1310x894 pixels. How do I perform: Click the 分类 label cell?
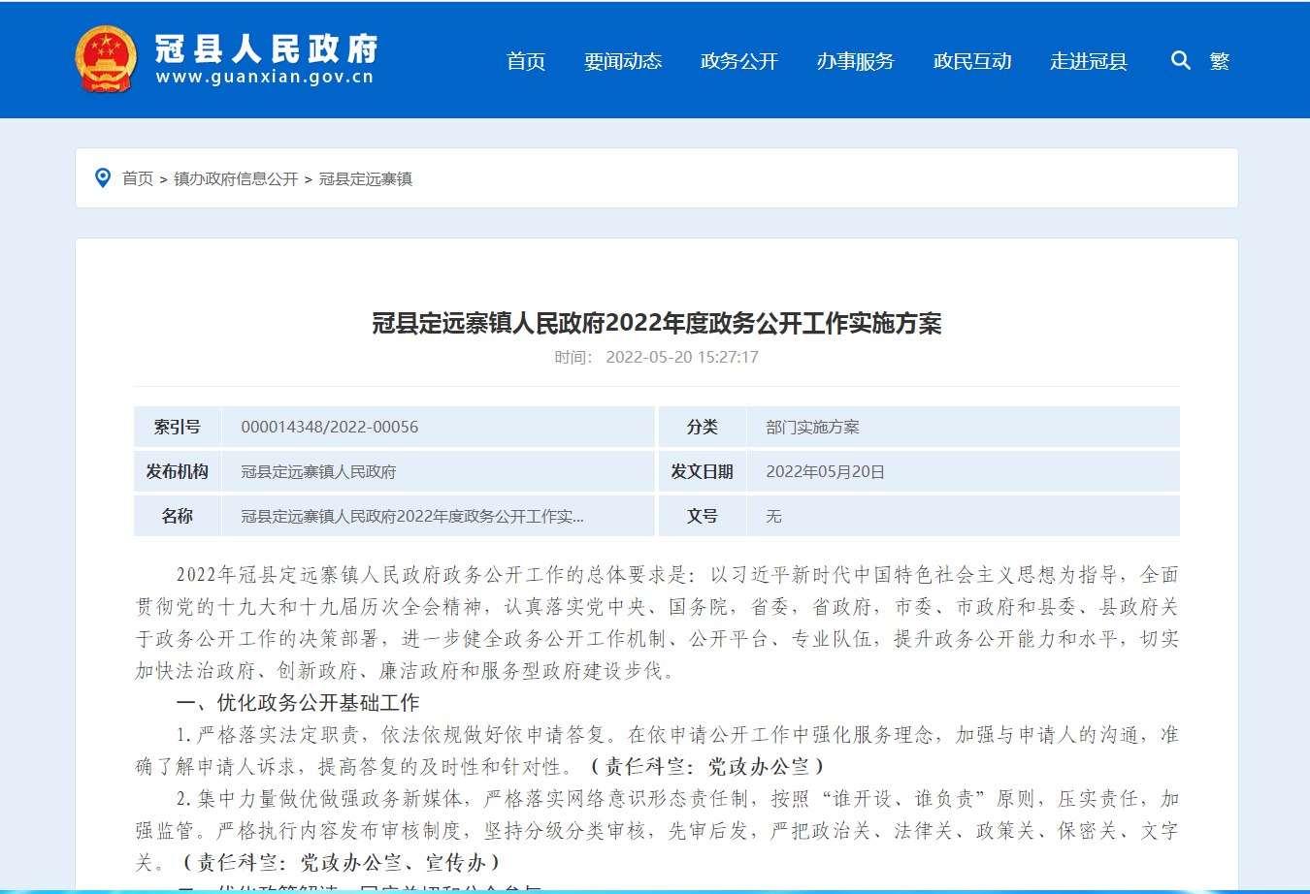(x=703, y=427)
